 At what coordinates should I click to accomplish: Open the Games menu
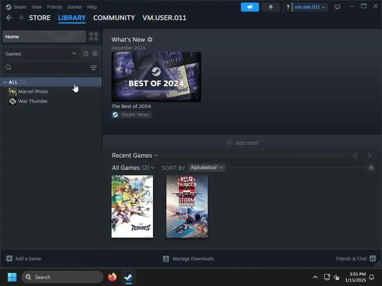(x=75, y=7)
